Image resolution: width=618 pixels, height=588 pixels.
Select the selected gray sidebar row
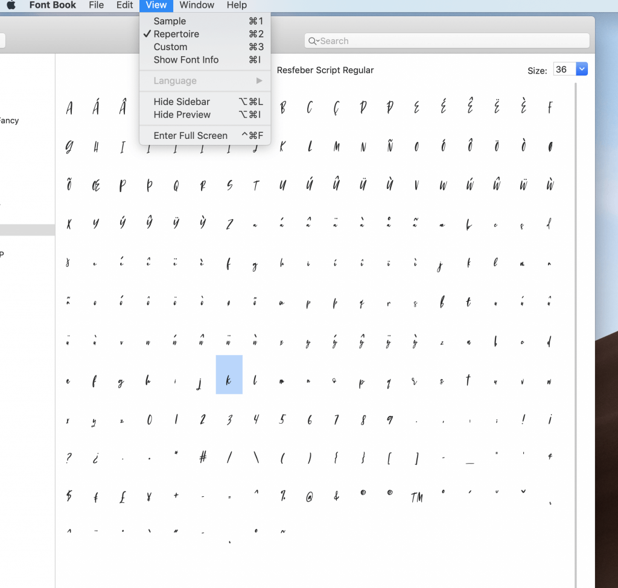[x=27, y=230]
